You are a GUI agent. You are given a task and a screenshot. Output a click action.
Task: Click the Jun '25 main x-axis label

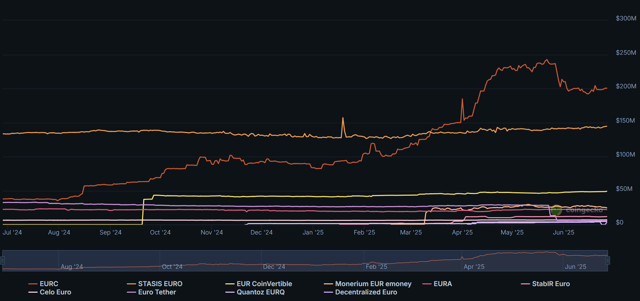click(x=564, y=232)
